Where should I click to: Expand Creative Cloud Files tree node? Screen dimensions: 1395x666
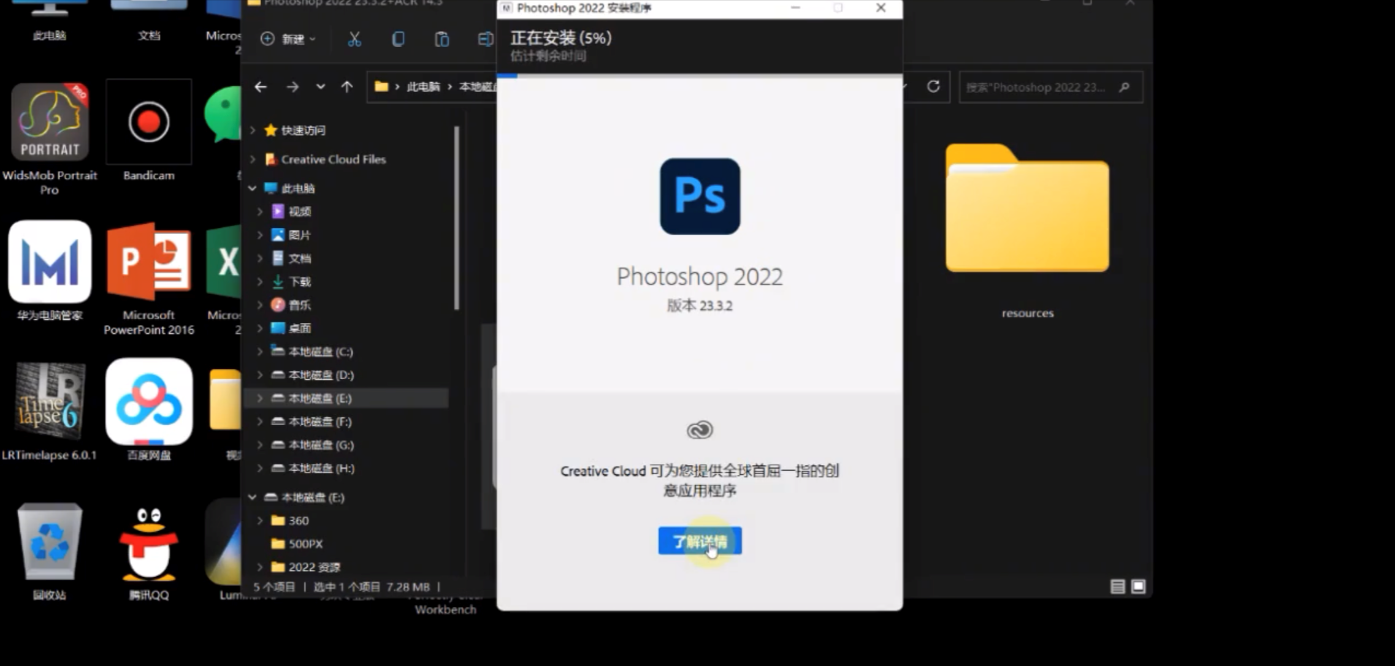253,159
